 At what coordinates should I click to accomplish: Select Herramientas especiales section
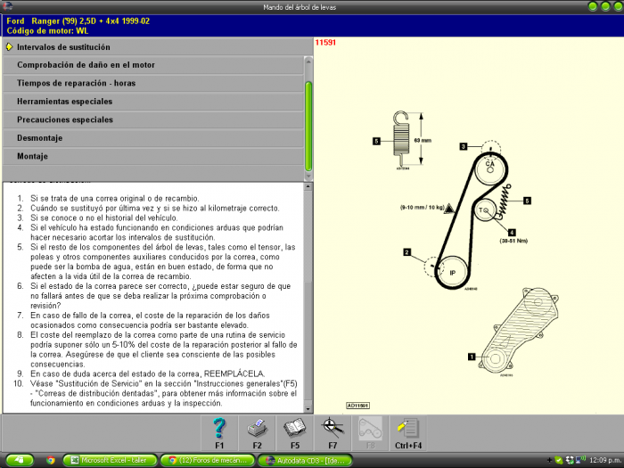(x=153, y=102)
